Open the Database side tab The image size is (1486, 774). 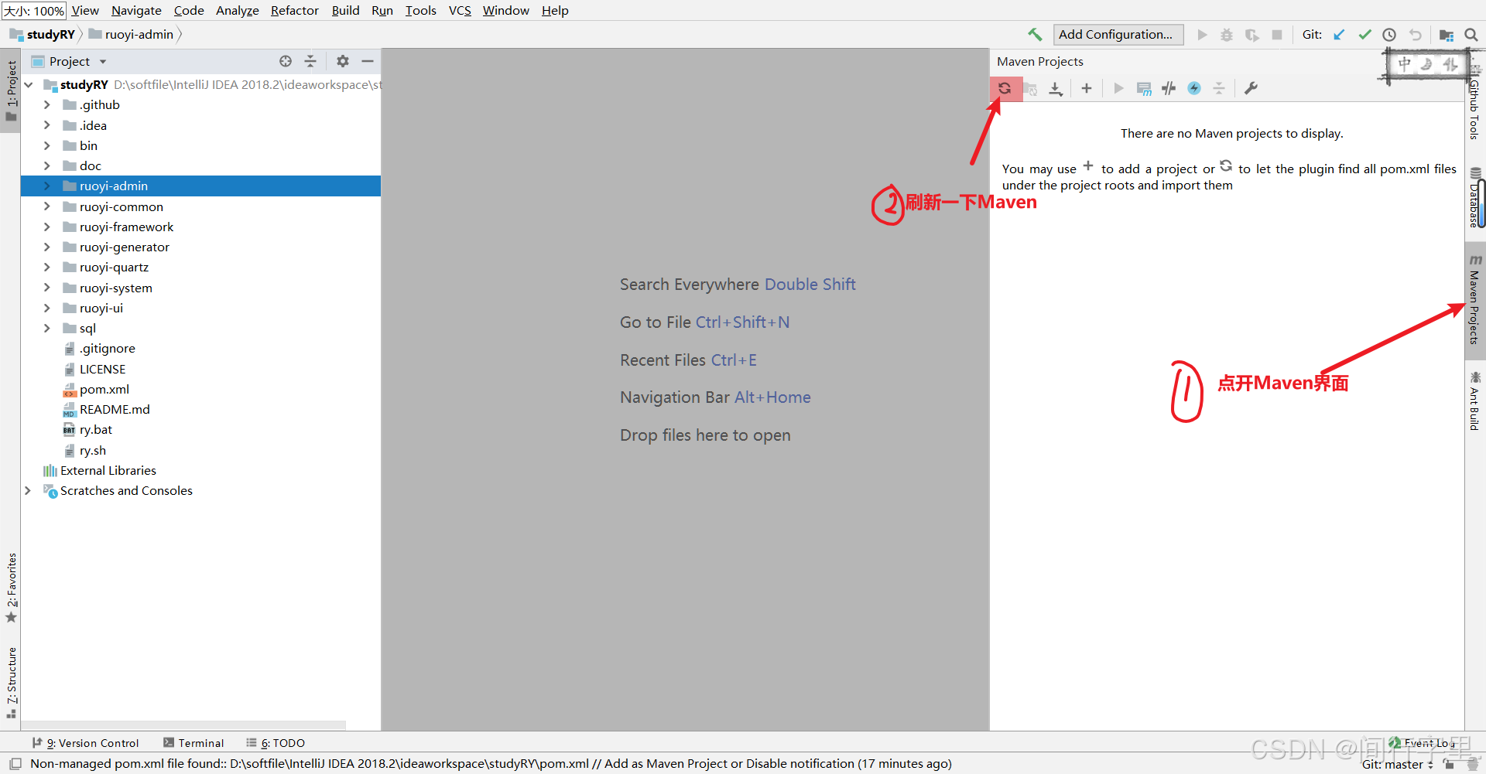[1475, 199]
